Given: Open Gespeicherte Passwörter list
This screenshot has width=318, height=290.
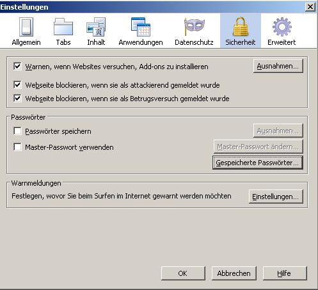Looking at the screenshot, I should coord(258,163).
